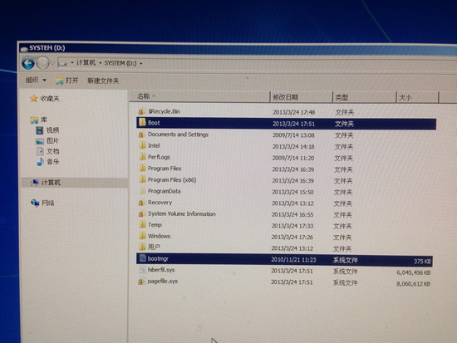Select SYSTEM (D:) breadcrumb segment
This screenshot has width=457, height=343.
120,63
